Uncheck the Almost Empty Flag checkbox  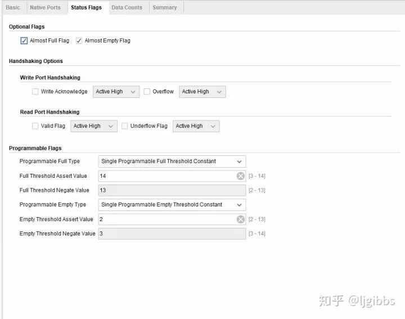(79, 41)
